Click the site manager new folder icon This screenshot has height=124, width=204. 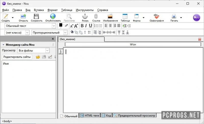44,57
